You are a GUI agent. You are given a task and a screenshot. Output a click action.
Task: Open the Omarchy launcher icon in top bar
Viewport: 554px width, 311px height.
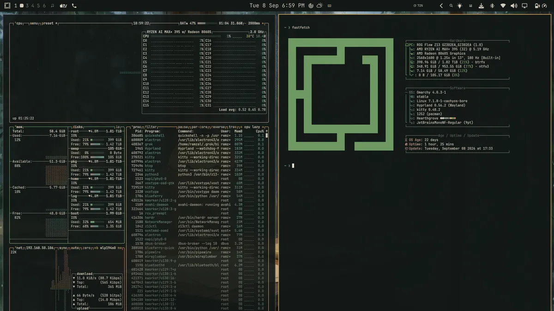point(7,6)
